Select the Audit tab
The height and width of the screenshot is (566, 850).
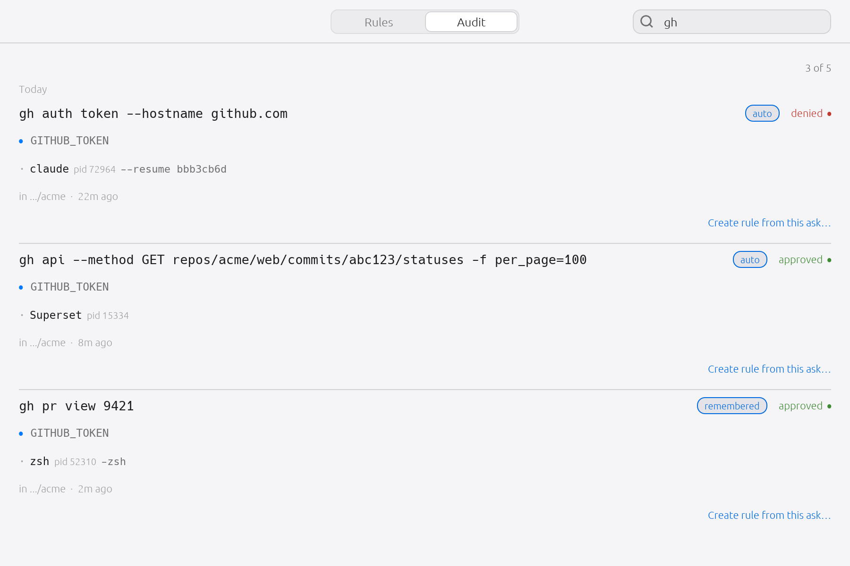coord(471,22)
